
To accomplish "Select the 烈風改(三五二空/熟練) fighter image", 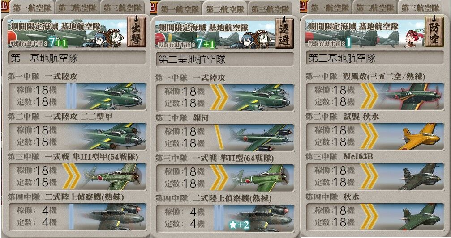I will (411, 96).
